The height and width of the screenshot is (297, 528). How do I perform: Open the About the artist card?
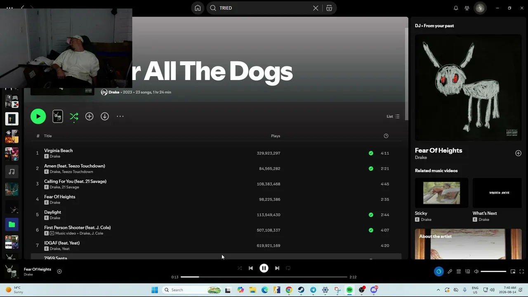click(x=468, y=244)
